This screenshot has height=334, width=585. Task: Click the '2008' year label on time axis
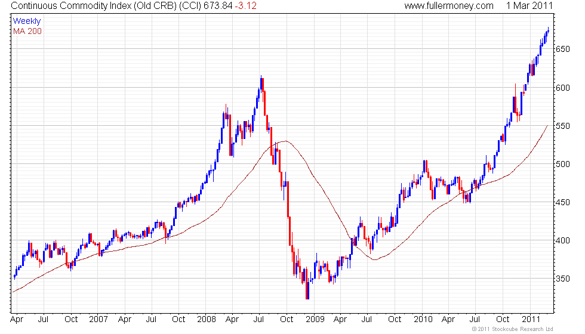(x=207, y=319)
